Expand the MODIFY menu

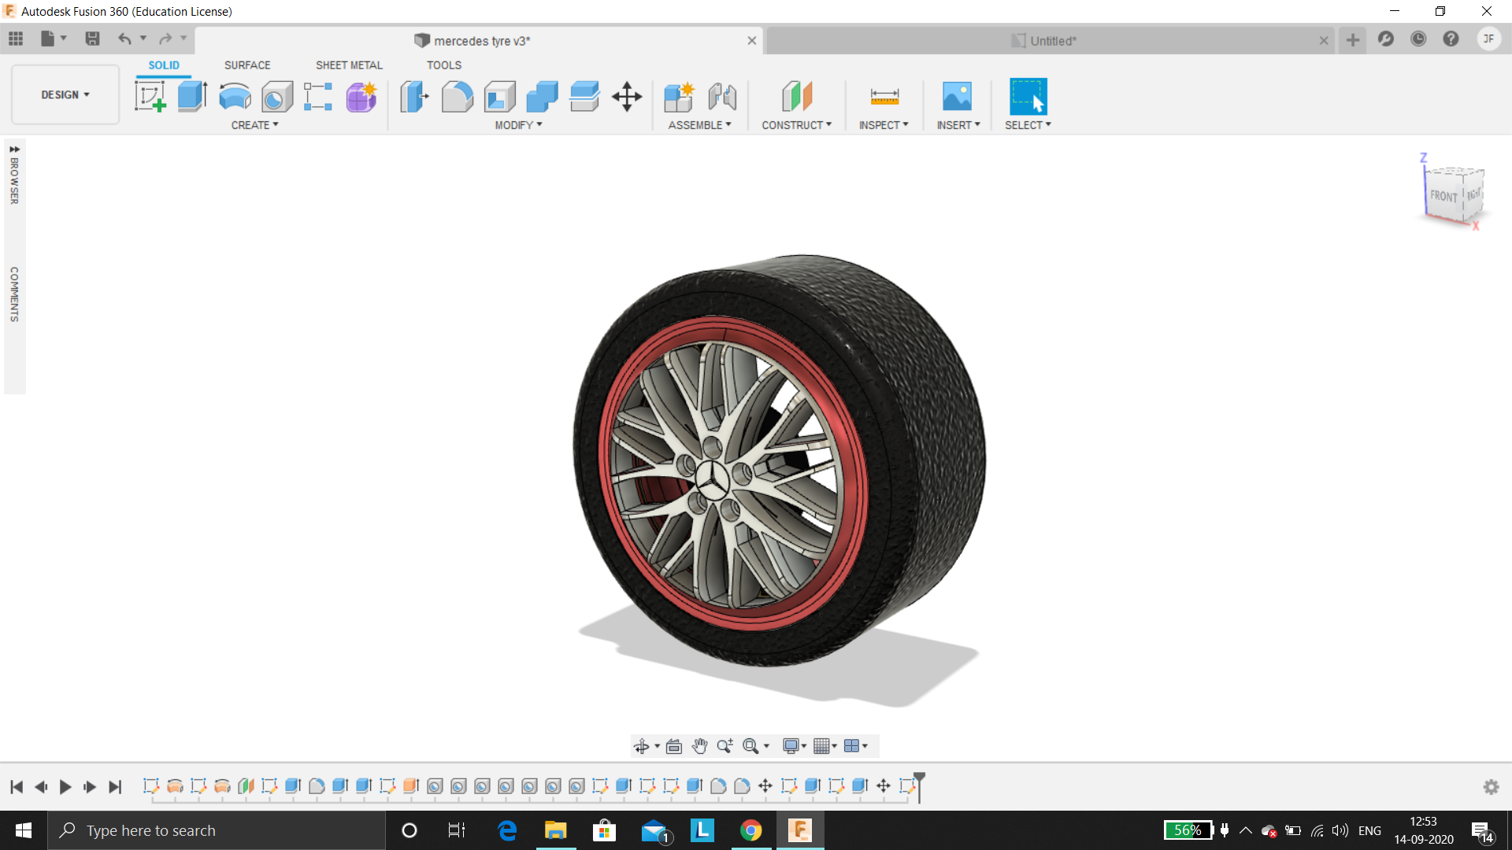518,125
